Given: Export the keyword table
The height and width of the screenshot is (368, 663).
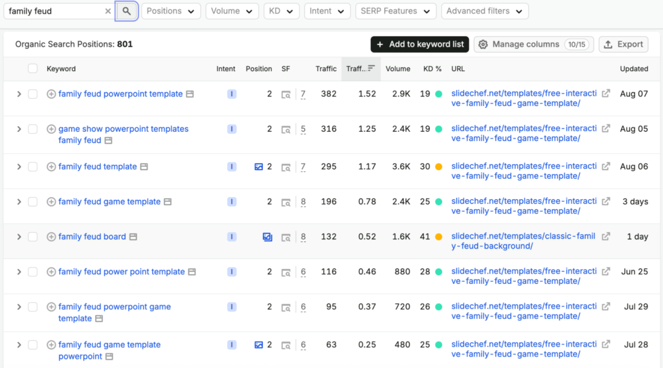Looking at the screenshot, I should click(x=624, y=45).
